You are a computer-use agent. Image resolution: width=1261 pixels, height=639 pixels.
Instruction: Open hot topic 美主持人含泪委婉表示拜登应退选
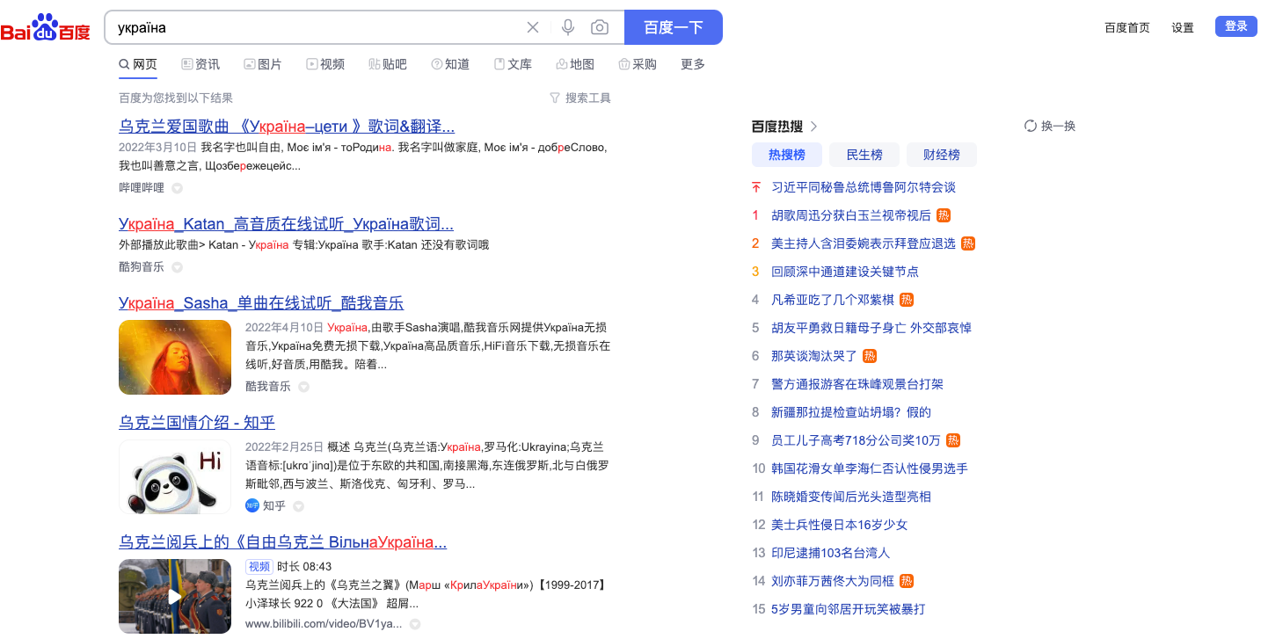(864, 243)
